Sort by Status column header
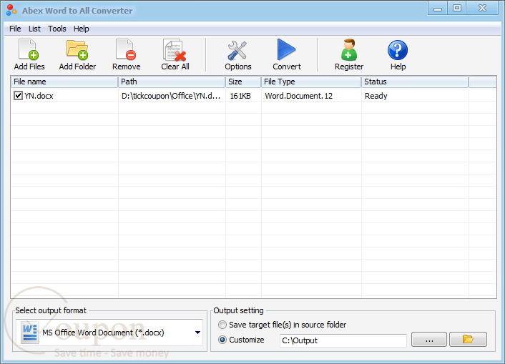 [415, 82]
